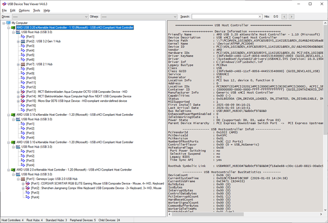Select Shenzhen Jiangmeng Compx Wire Keyboard
Image resolution: width=328 pixels, height=223 pixels.
(96, 188)
